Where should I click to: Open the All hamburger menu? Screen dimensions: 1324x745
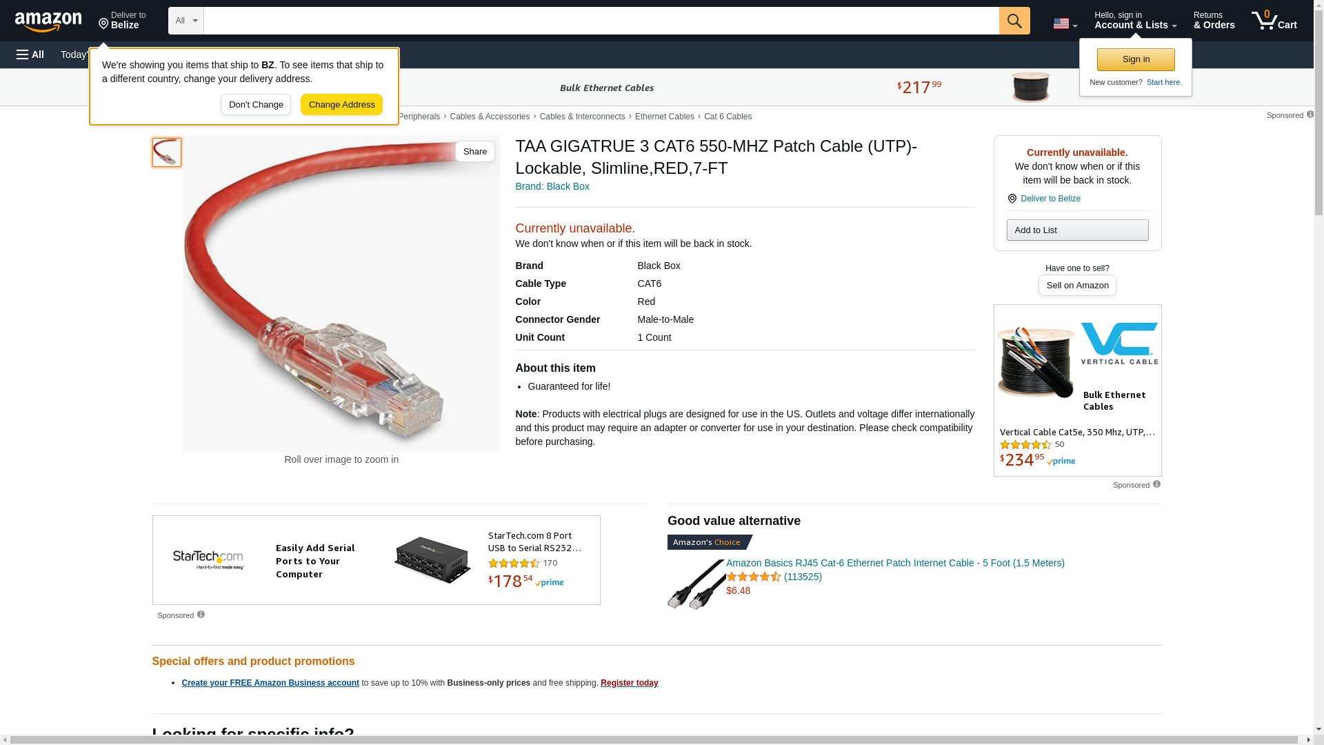coord(30,54)
